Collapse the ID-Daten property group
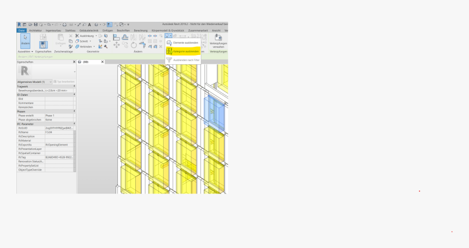469x248 pixels. coord(74,95)
